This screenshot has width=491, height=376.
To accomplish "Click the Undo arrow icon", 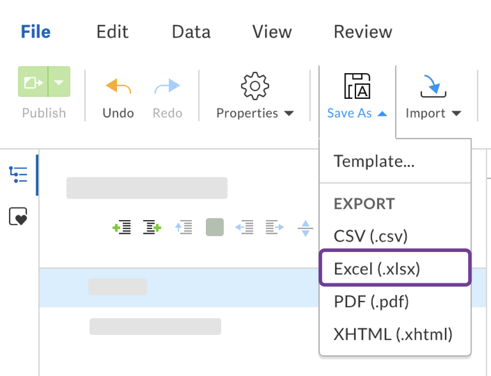I will click(118, 86).
